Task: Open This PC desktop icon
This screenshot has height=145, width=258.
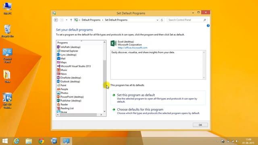Action: click(x=7, y=8)
